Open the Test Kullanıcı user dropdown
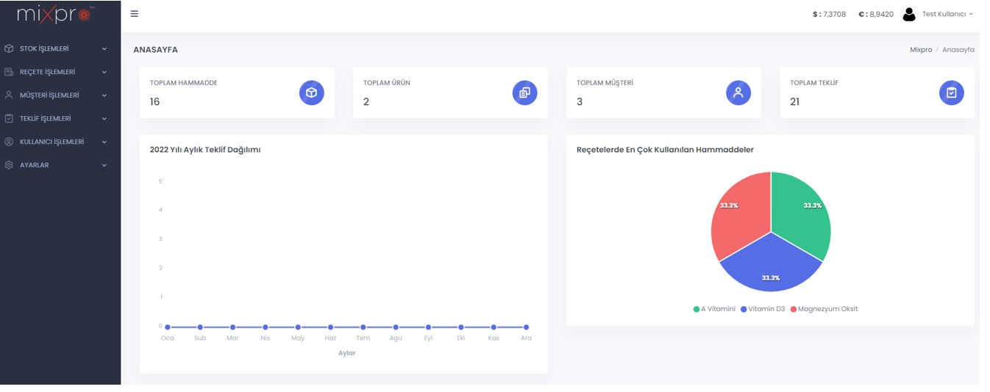This screenshot has width=990, height=392. (x=947, y=14)
